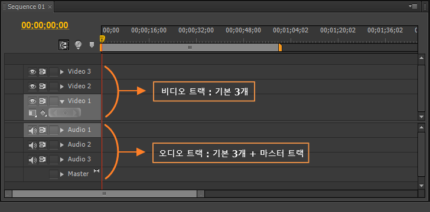This screenshot has width=430, height=212.
Task: Click the 00;00;00;00 timecode field
Action: coord(45,25)
